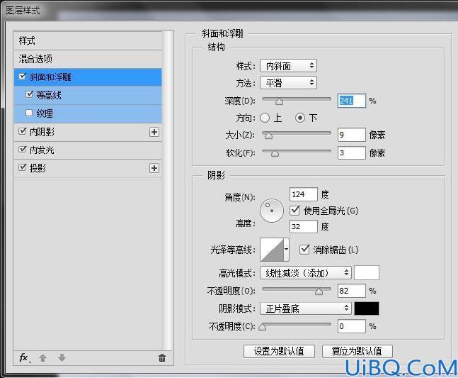The width and height of the screenshot is (458, 378).
Task: Click the 设置为默认值 button
Action: (279, 351)
